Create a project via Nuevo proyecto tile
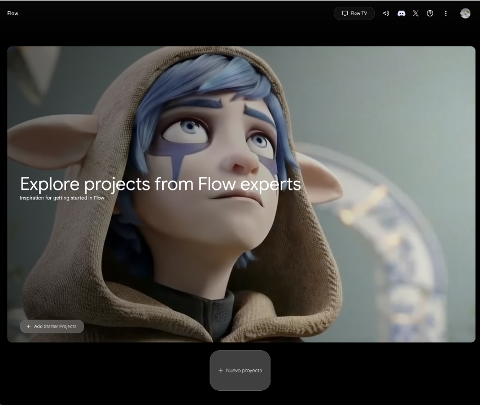 pos(240,371)
